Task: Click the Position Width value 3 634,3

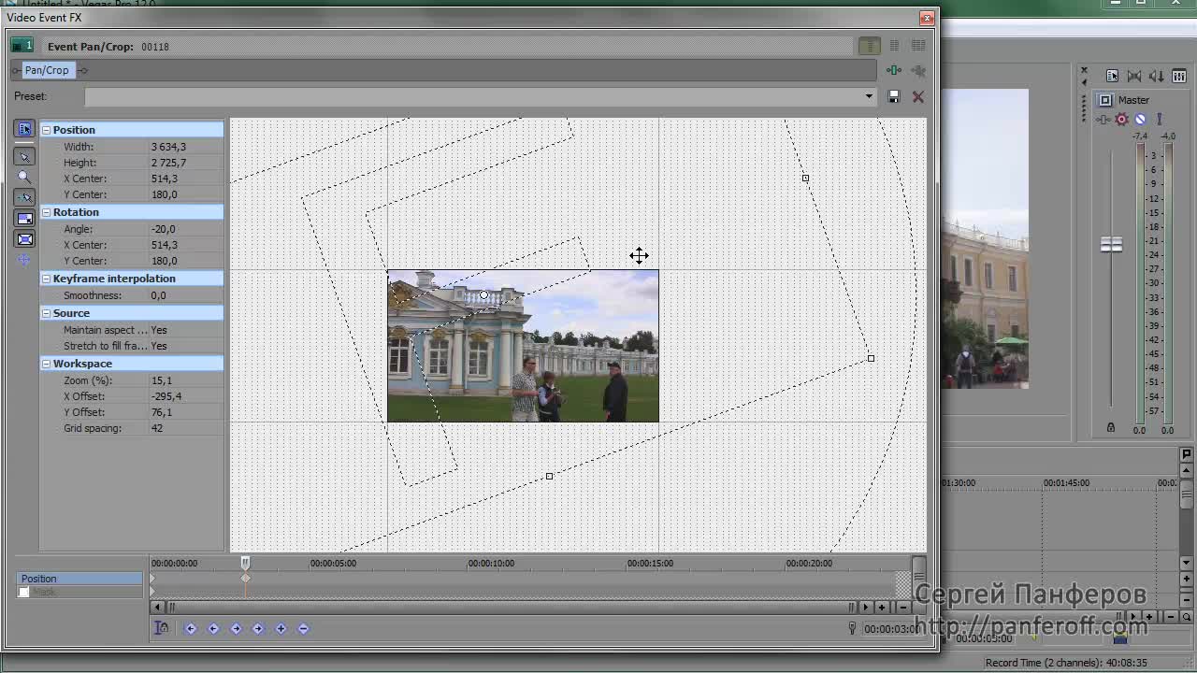Action: coord(168,147)
